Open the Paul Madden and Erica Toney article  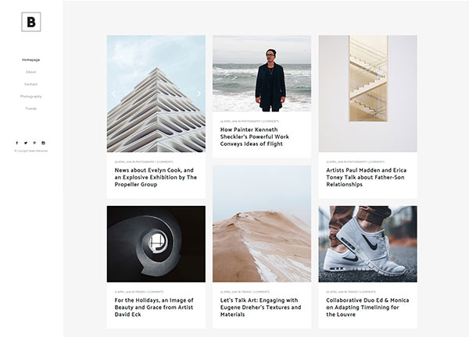click(x=366, y=177)
